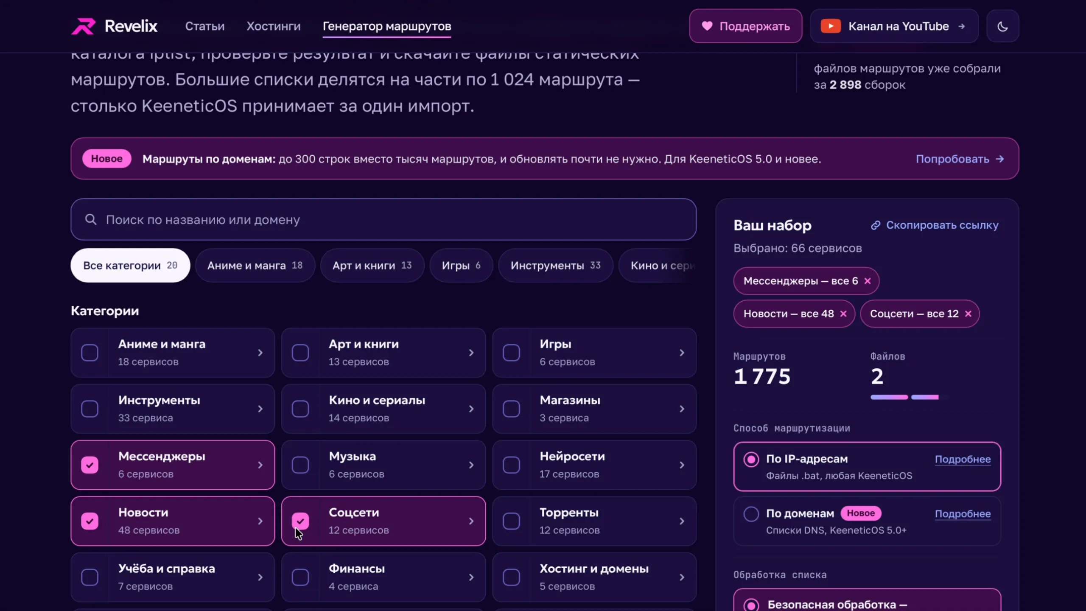1086x611 pixels.
Task: Expand the Музыка category chevron
Action: coord(471,465)
